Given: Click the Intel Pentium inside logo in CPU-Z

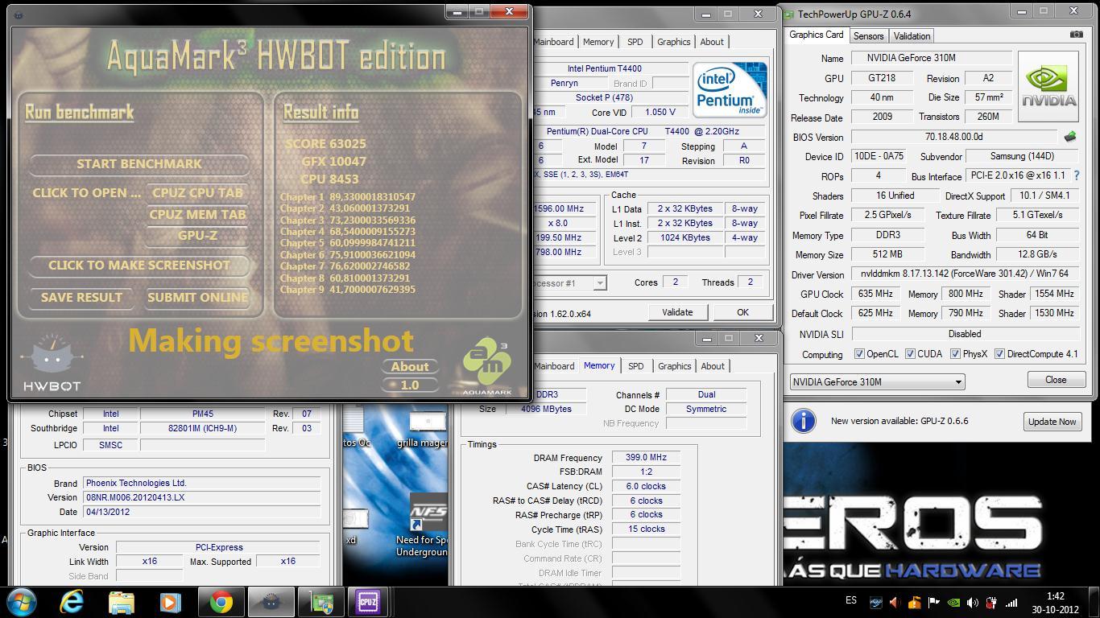Looking at the screenshot, I should (730, 89).
